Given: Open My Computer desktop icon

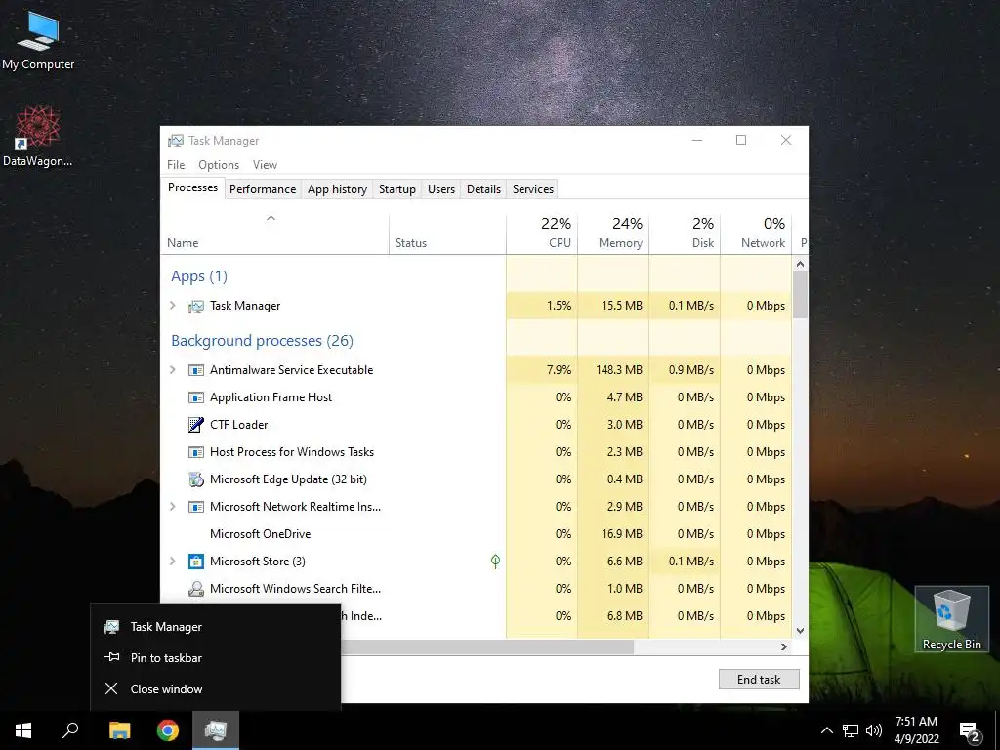Looking at the screenshot, I should [38, 41].
